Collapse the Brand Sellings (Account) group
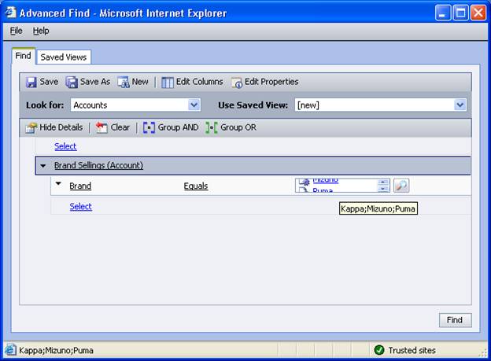 pos(43,166)
